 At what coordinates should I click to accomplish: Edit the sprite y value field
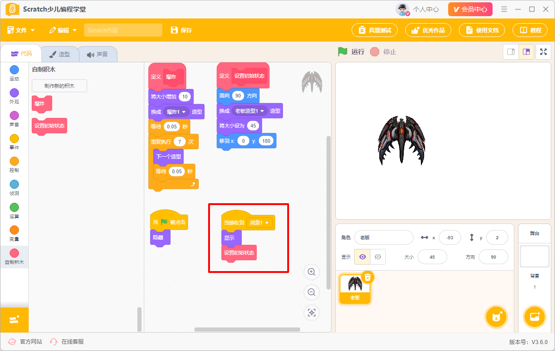pyautogui.click(x=497, y=237)
